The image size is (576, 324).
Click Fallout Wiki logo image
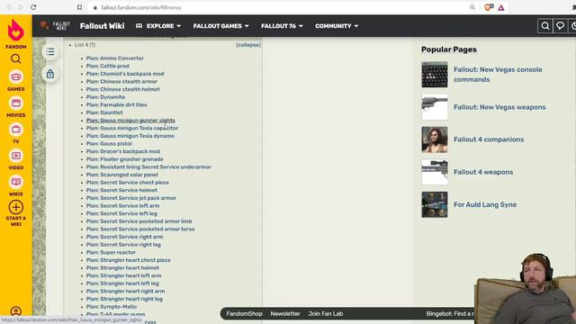click(55, 26)
